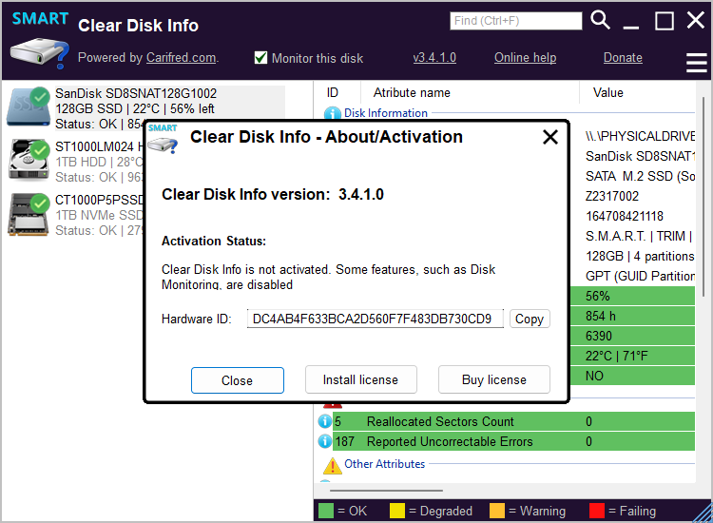This screenshot has height=523, width=713.
Task: Close the About/Activation dialog with the X
Action: point(550,137)
